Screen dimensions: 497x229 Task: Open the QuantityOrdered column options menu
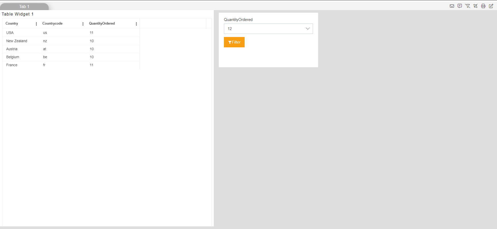click(x=136, y=24)
